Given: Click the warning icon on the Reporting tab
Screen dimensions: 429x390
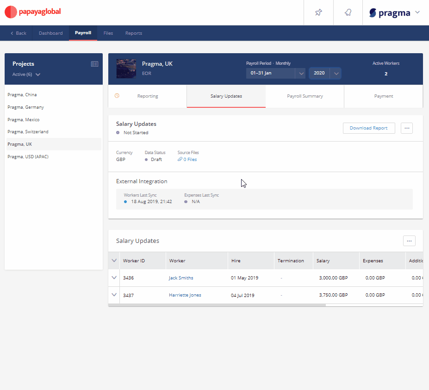Looking at the screenshot, I should pyautogui.click(x=118, y=96).
